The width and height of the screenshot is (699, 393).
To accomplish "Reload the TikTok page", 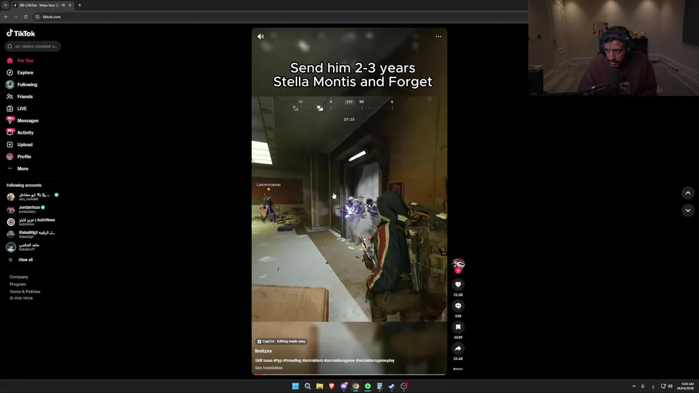I will point(25,17).
